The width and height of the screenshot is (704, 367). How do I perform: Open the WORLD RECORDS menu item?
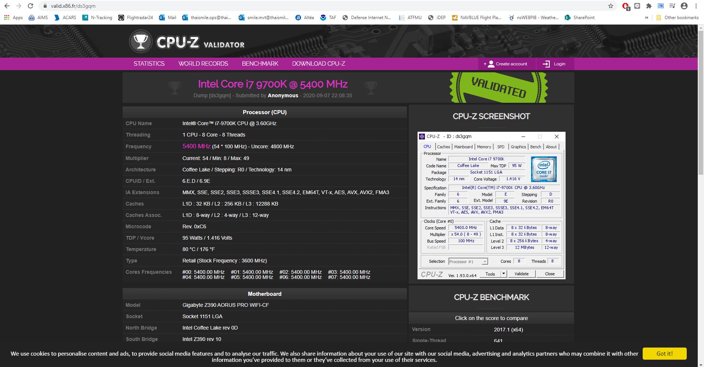pos(203,63)
